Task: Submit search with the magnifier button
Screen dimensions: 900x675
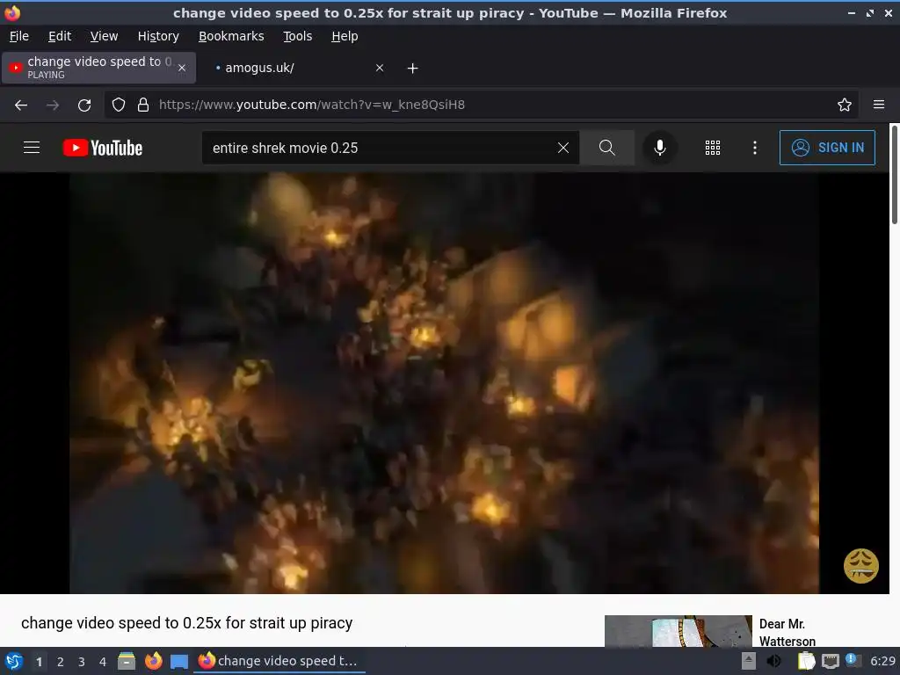Action: click(x=606, y=148)
